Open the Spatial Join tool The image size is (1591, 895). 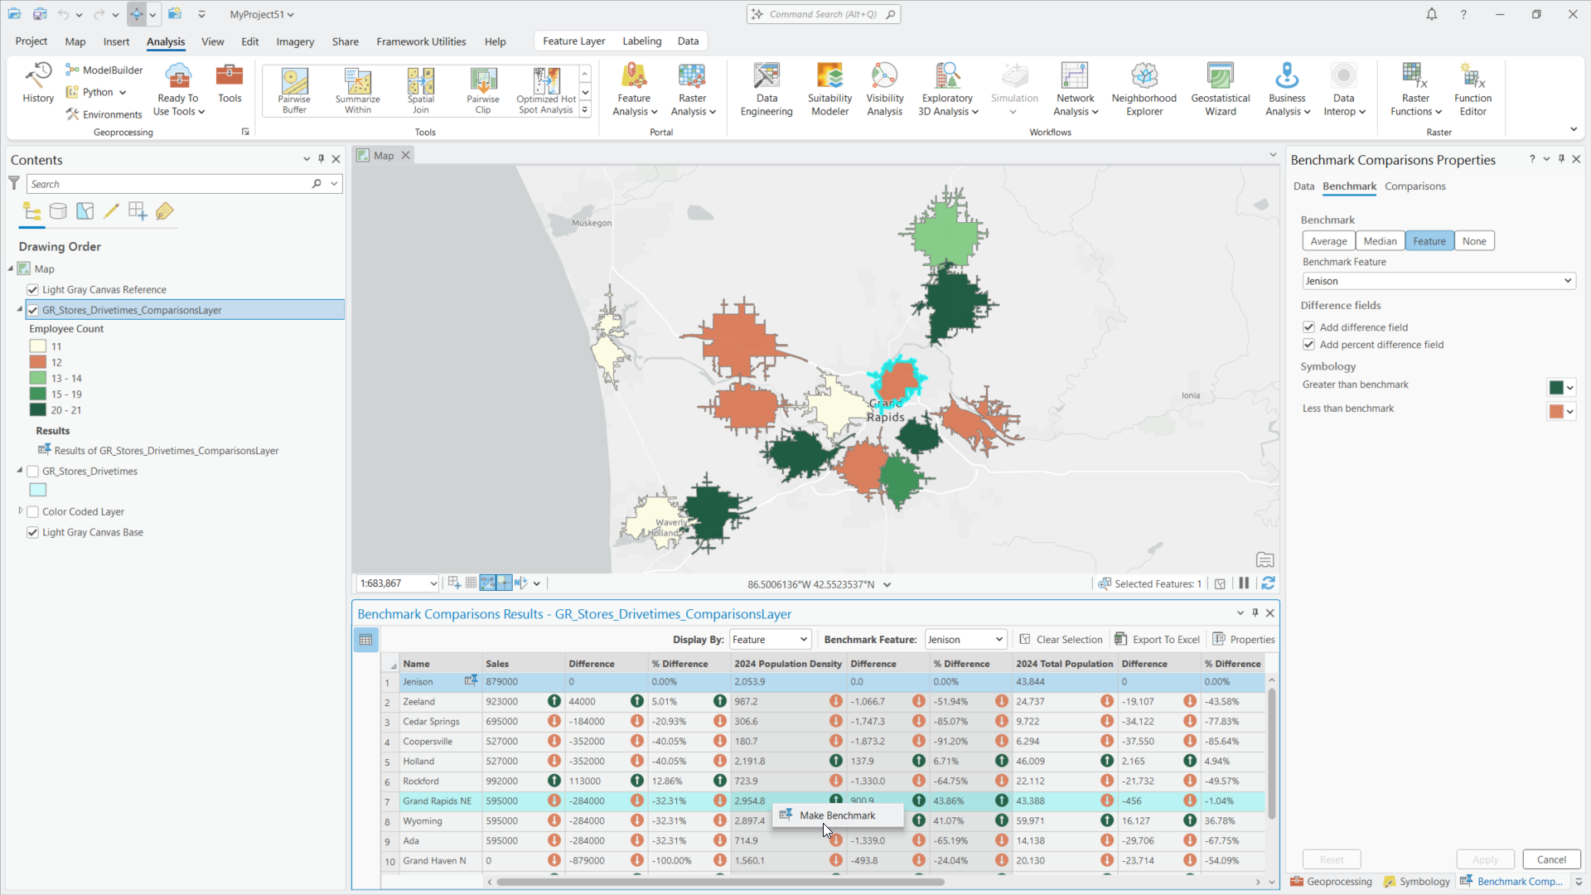pos(421,87)
